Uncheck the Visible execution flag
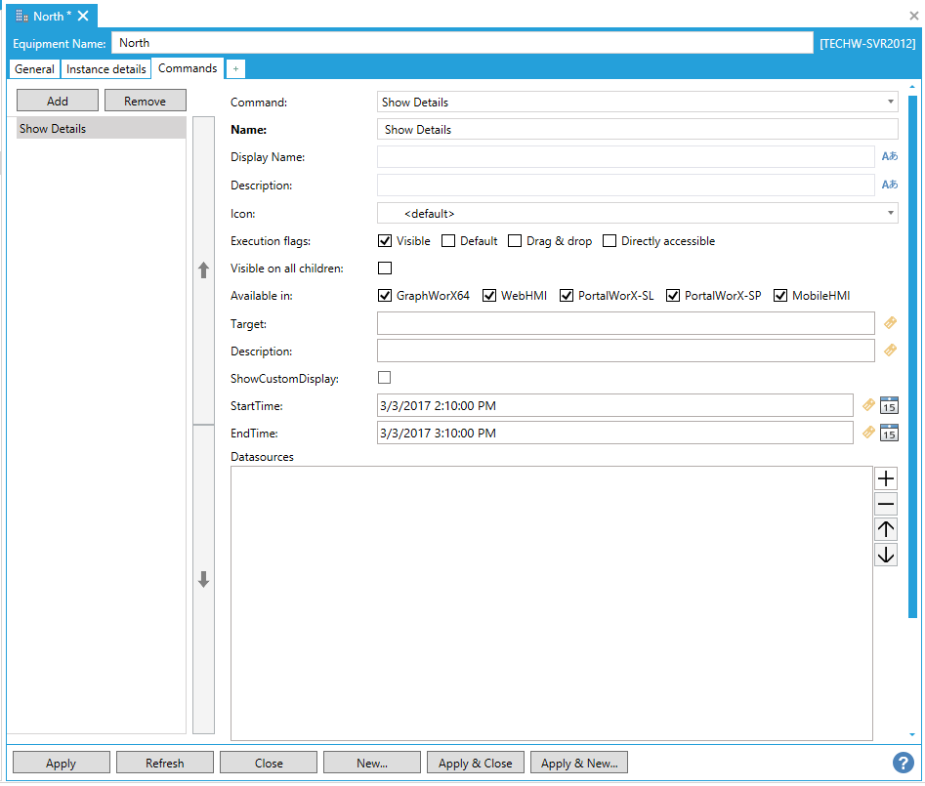Viewport: 925px width, 786px height. (385, 241)
